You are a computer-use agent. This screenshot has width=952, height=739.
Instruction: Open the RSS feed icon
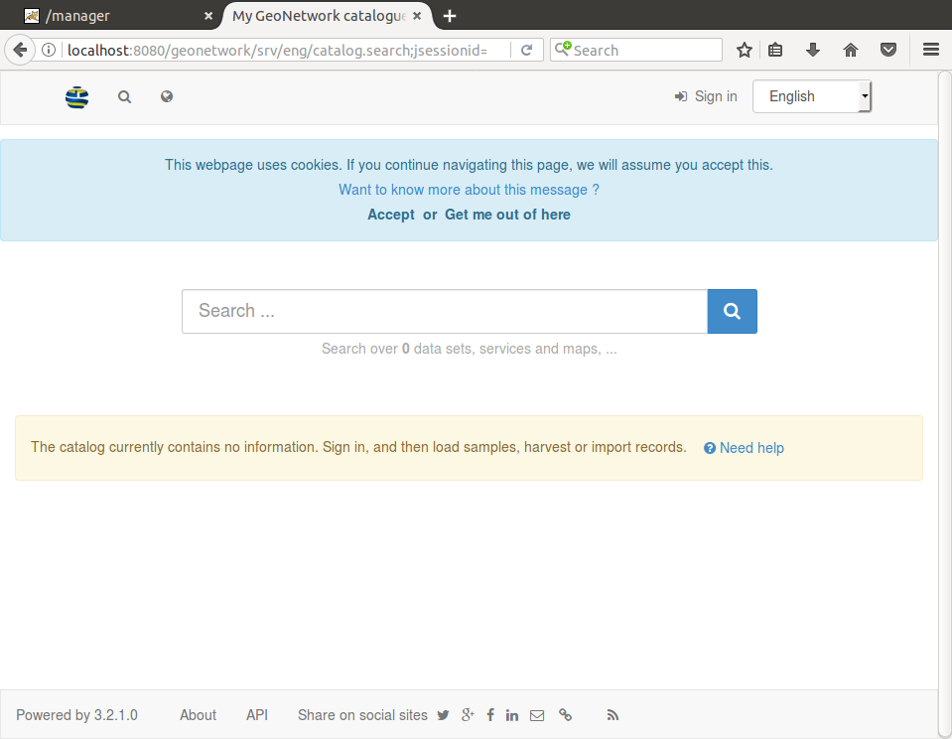click(x=612, y=715)
